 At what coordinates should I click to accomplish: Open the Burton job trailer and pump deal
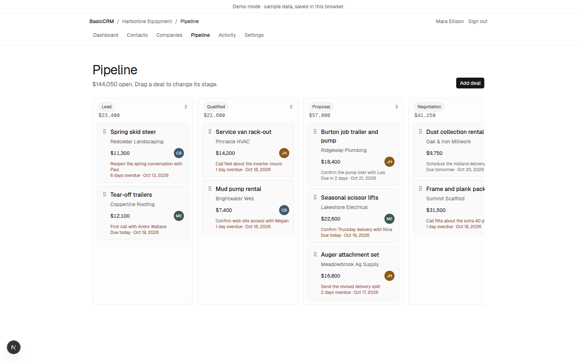pyautogui.click(x=349, y=136)
